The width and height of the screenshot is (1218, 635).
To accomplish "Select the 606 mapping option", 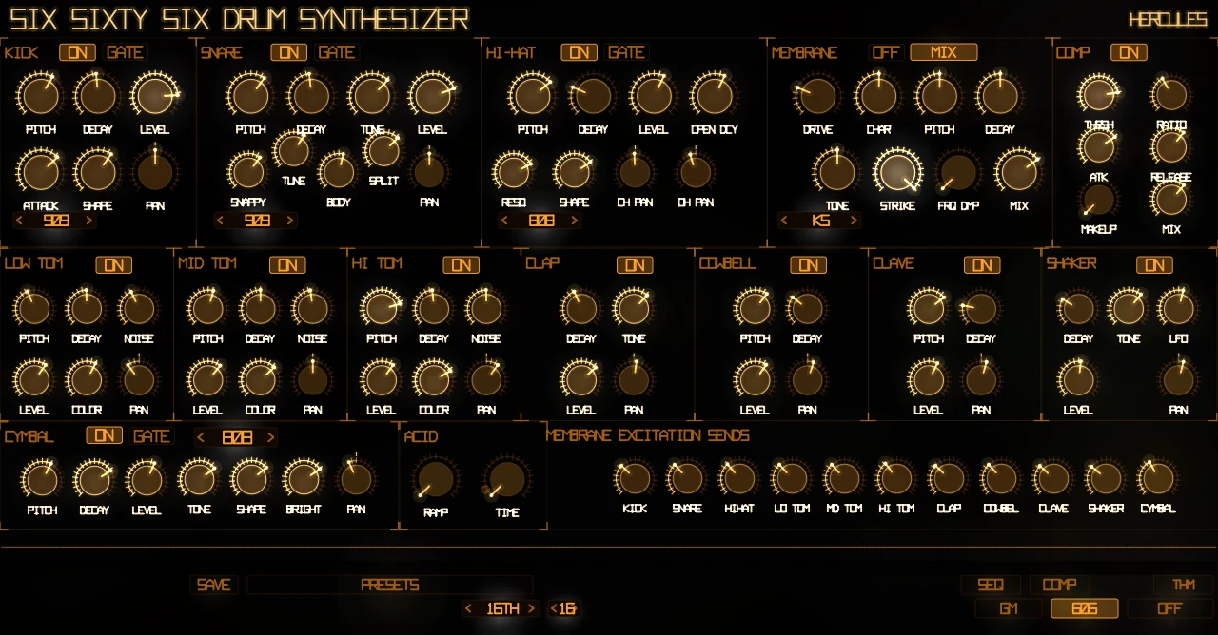I will pos(1084,608).
